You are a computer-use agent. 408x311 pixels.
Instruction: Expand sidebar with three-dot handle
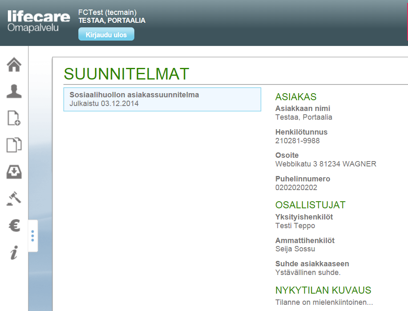[32, 236]
